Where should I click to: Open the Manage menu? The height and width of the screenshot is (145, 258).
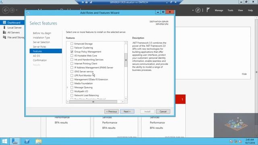(x=219, y=10)
